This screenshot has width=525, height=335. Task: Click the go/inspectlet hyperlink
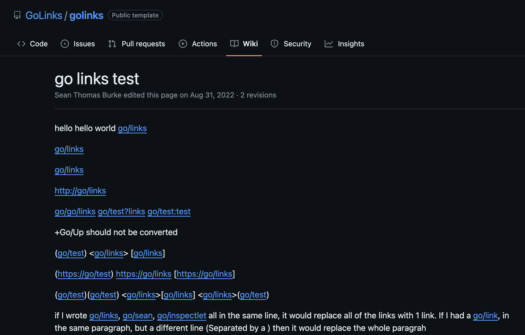[182, 315]
